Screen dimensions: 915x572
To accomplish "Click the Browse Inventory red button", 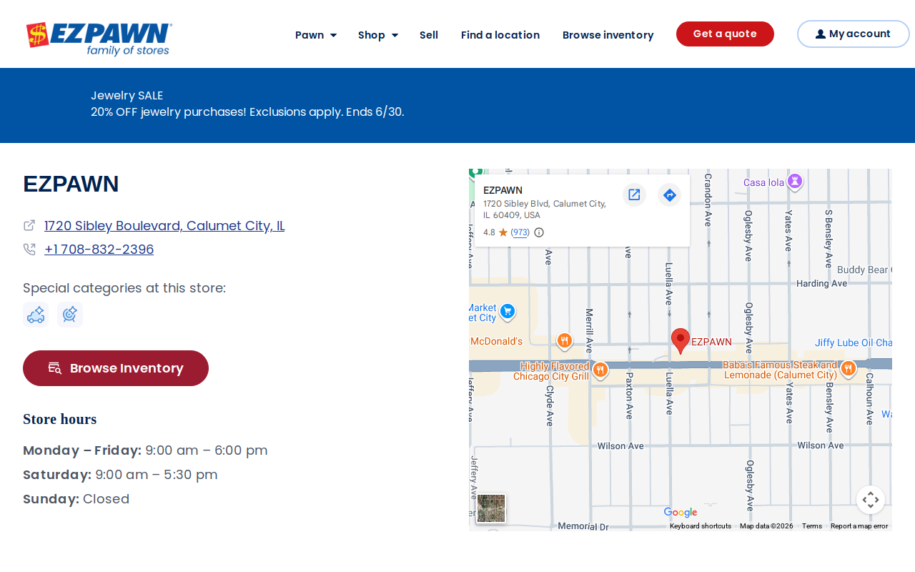I will [116, 368].
